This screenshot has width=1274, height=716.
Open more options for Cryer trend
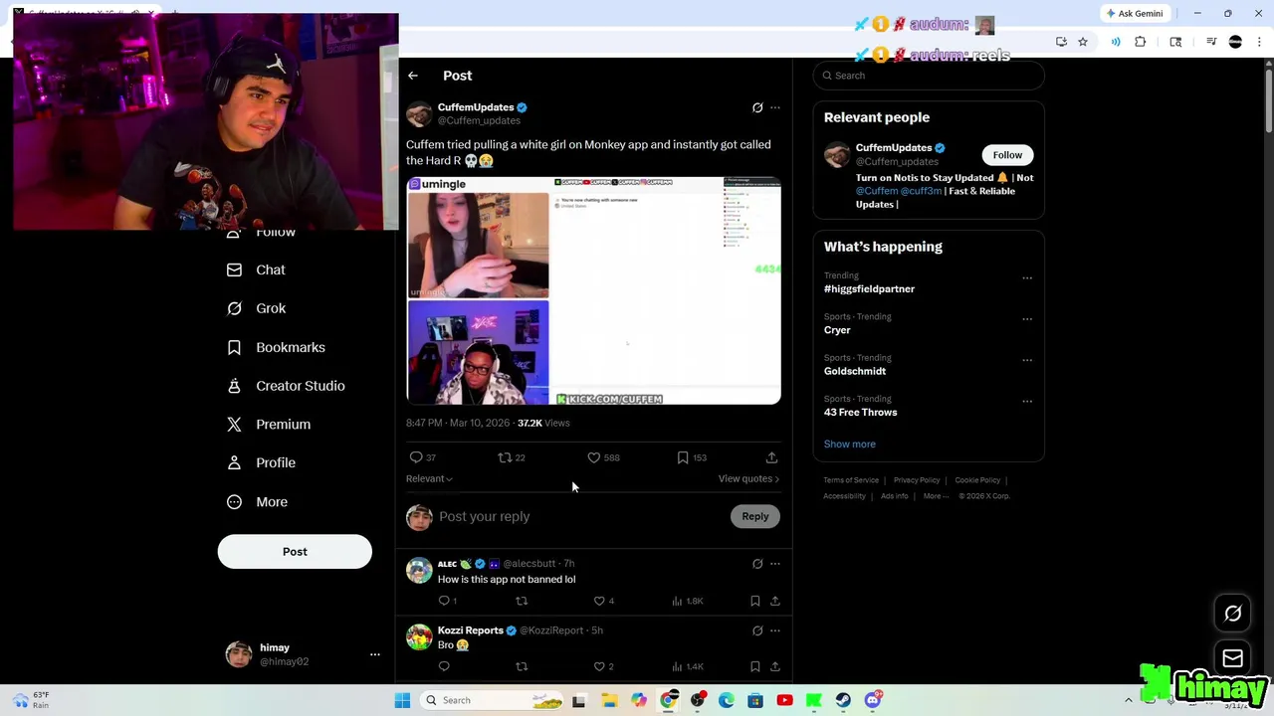click(x=1027, y=319)
